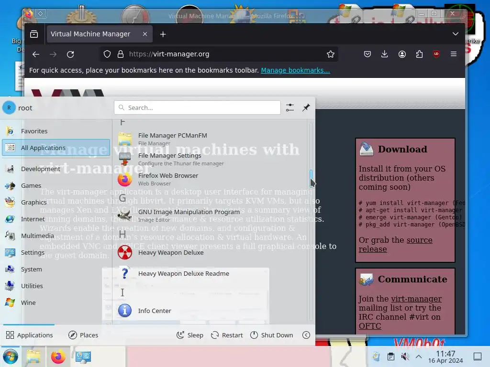Expand more session options arrow
Screen dimensions: 490x367
click(306, 335)
